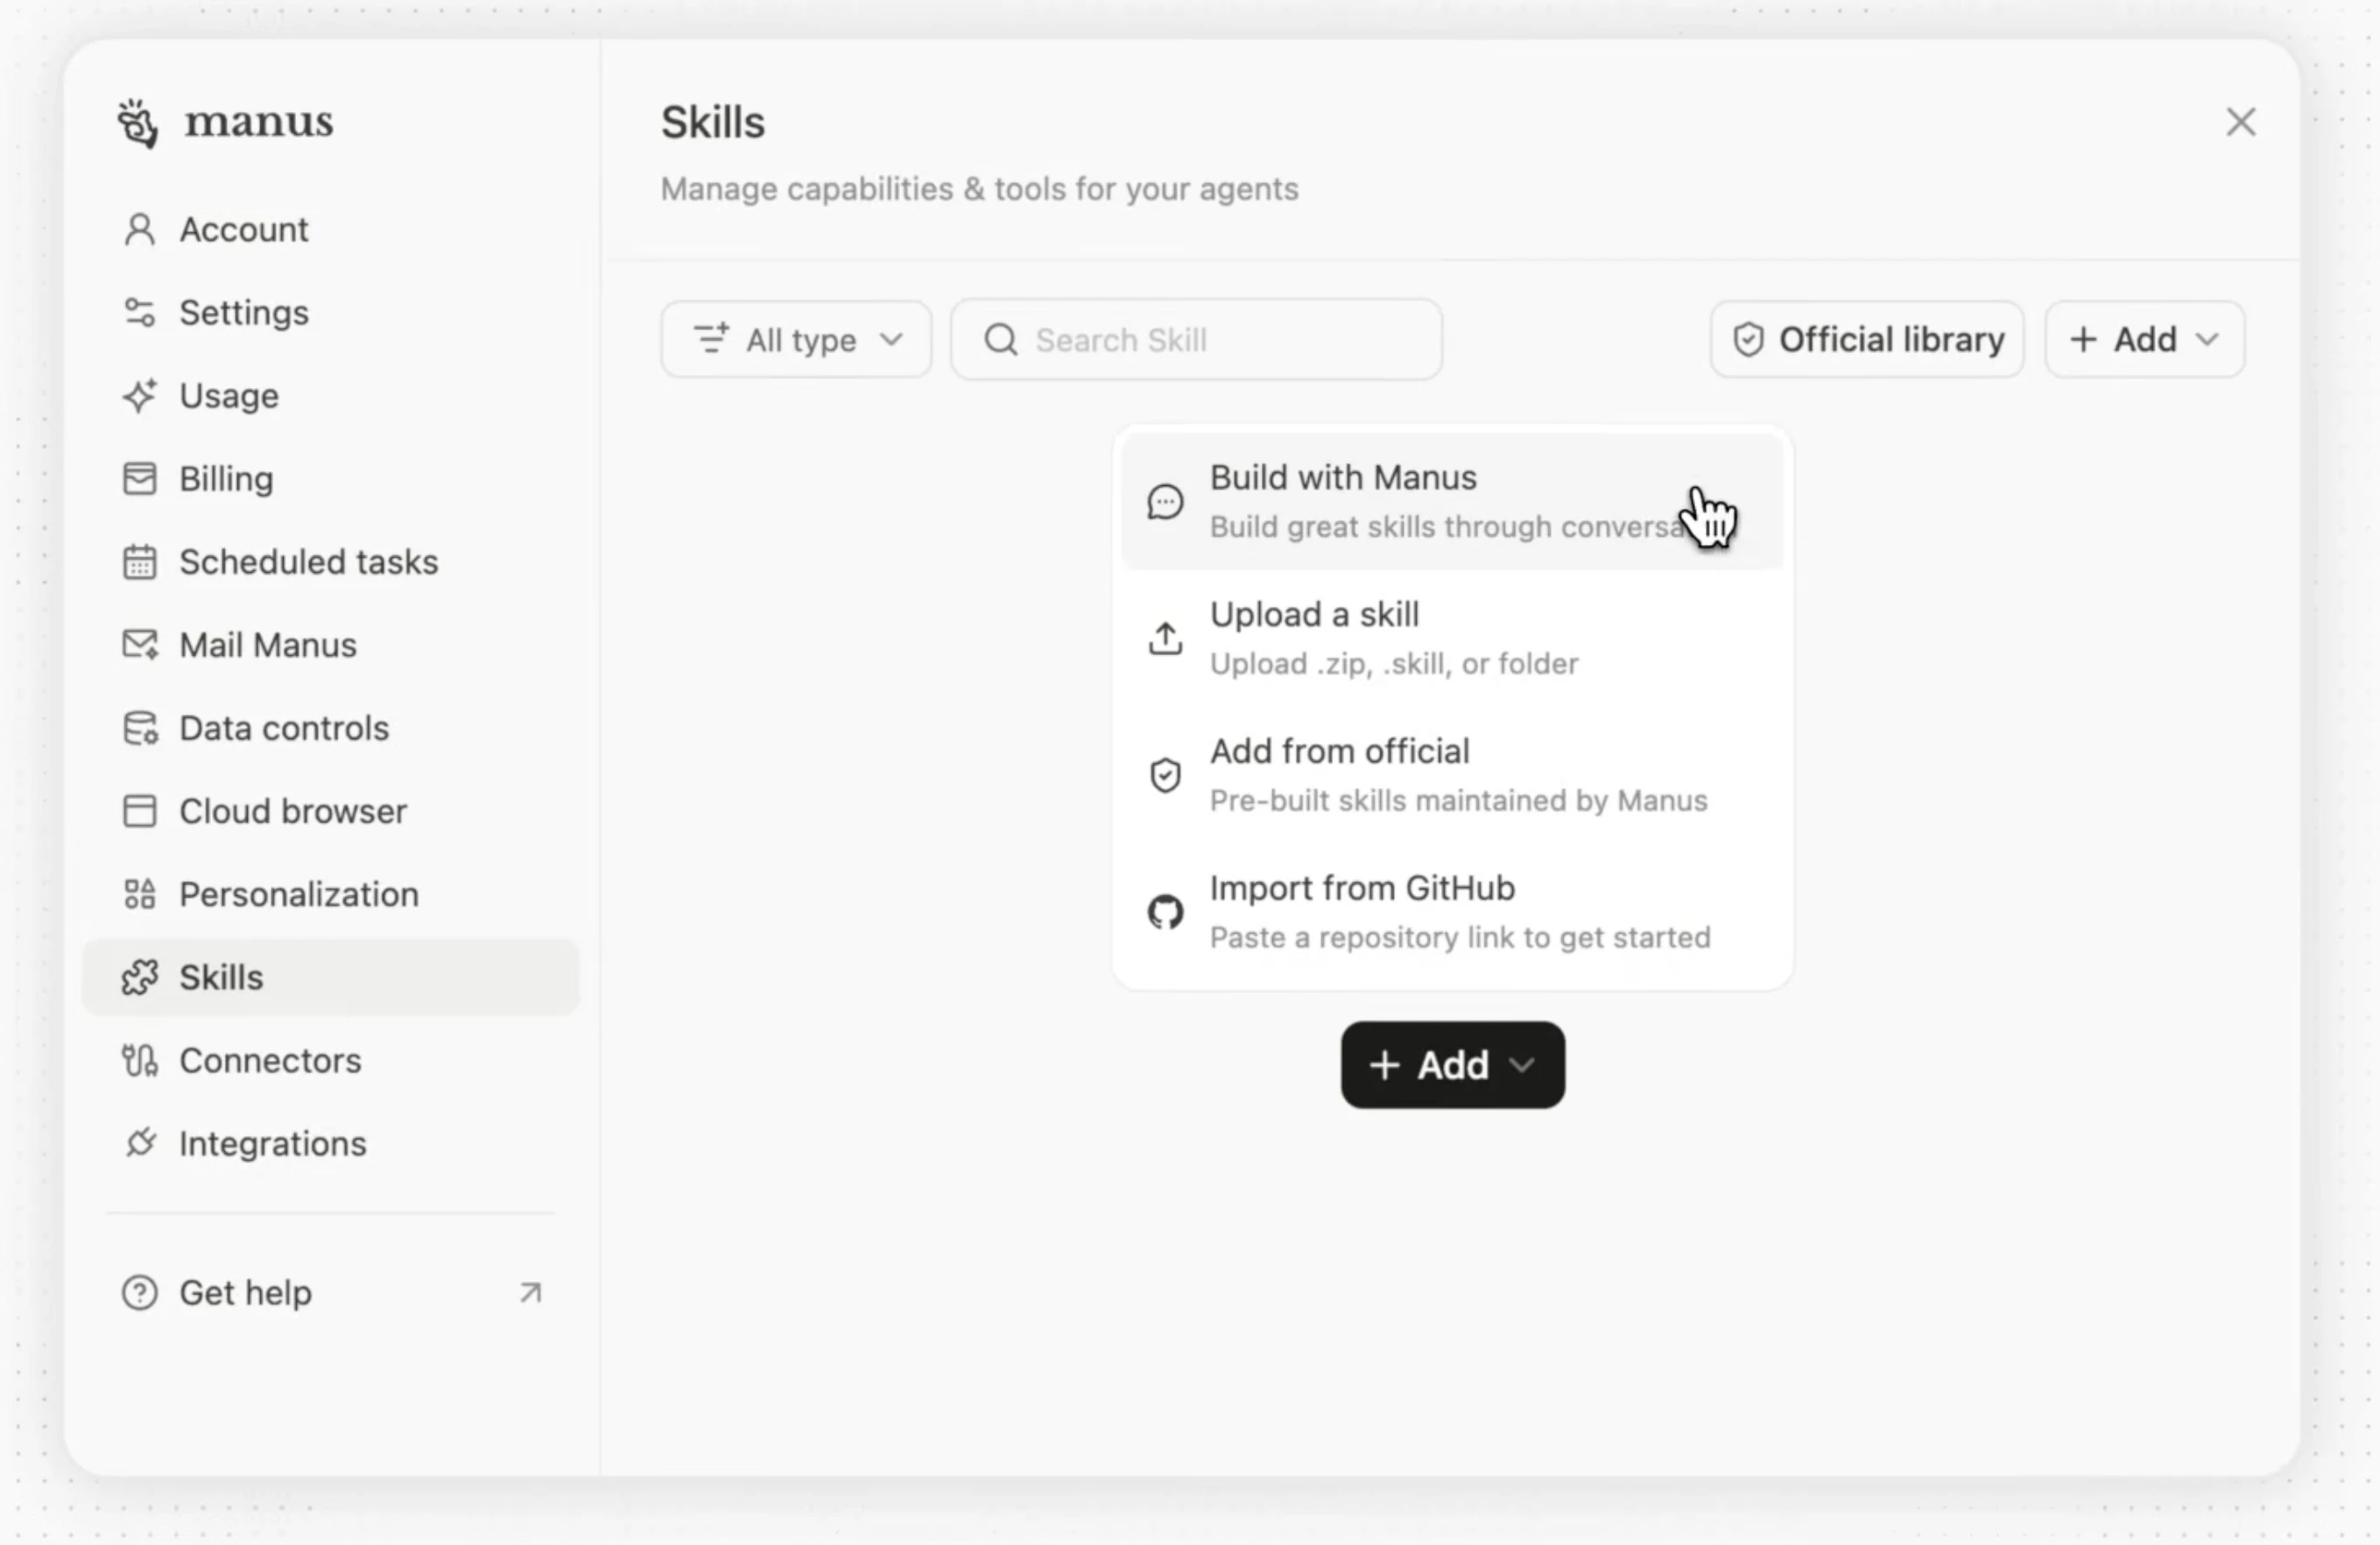Viewport: 2380px width, 1545px height.
Task: Close the Skills settings dialog
Action: coord(2240,122)
